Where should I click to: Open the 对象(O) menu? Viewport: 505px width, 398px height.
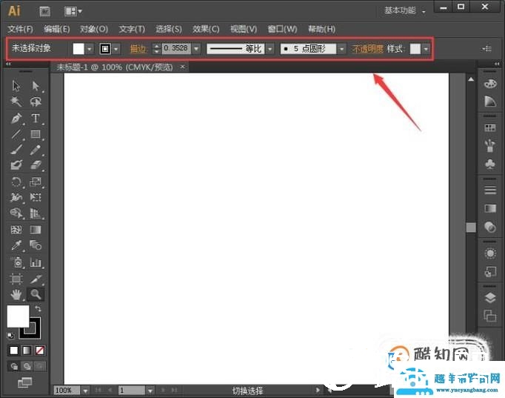click(x=94, y=30)
